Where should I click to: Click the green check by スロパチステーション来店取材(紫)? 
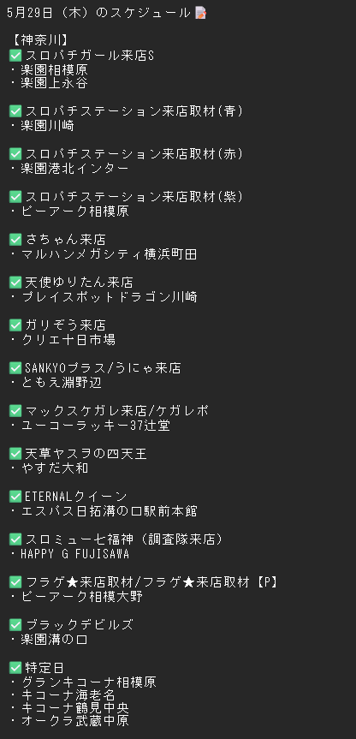15,197
